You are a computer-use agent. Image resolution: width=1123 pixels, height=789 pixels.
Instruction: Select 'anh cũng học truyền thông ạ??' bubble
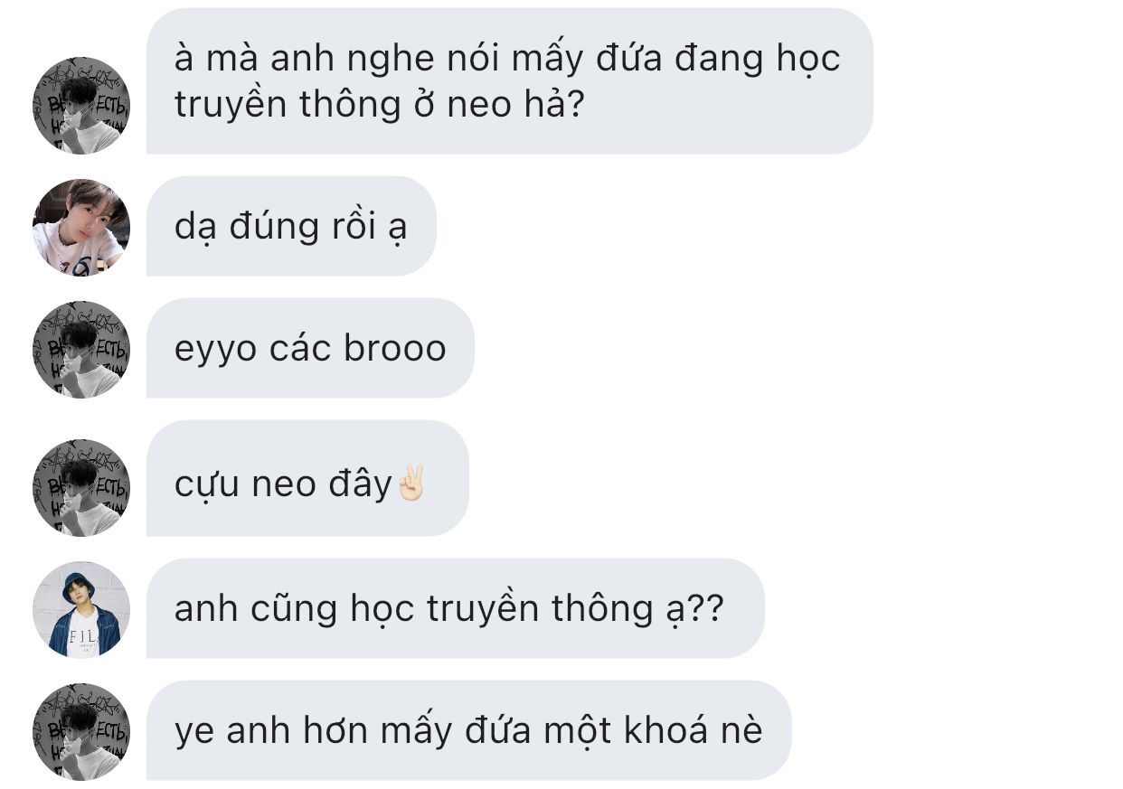coord(455,608)
